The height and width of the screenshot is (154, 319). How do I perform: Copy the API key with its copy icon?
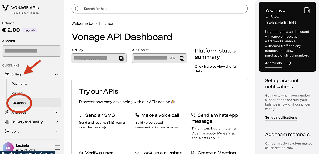point(121,58)
